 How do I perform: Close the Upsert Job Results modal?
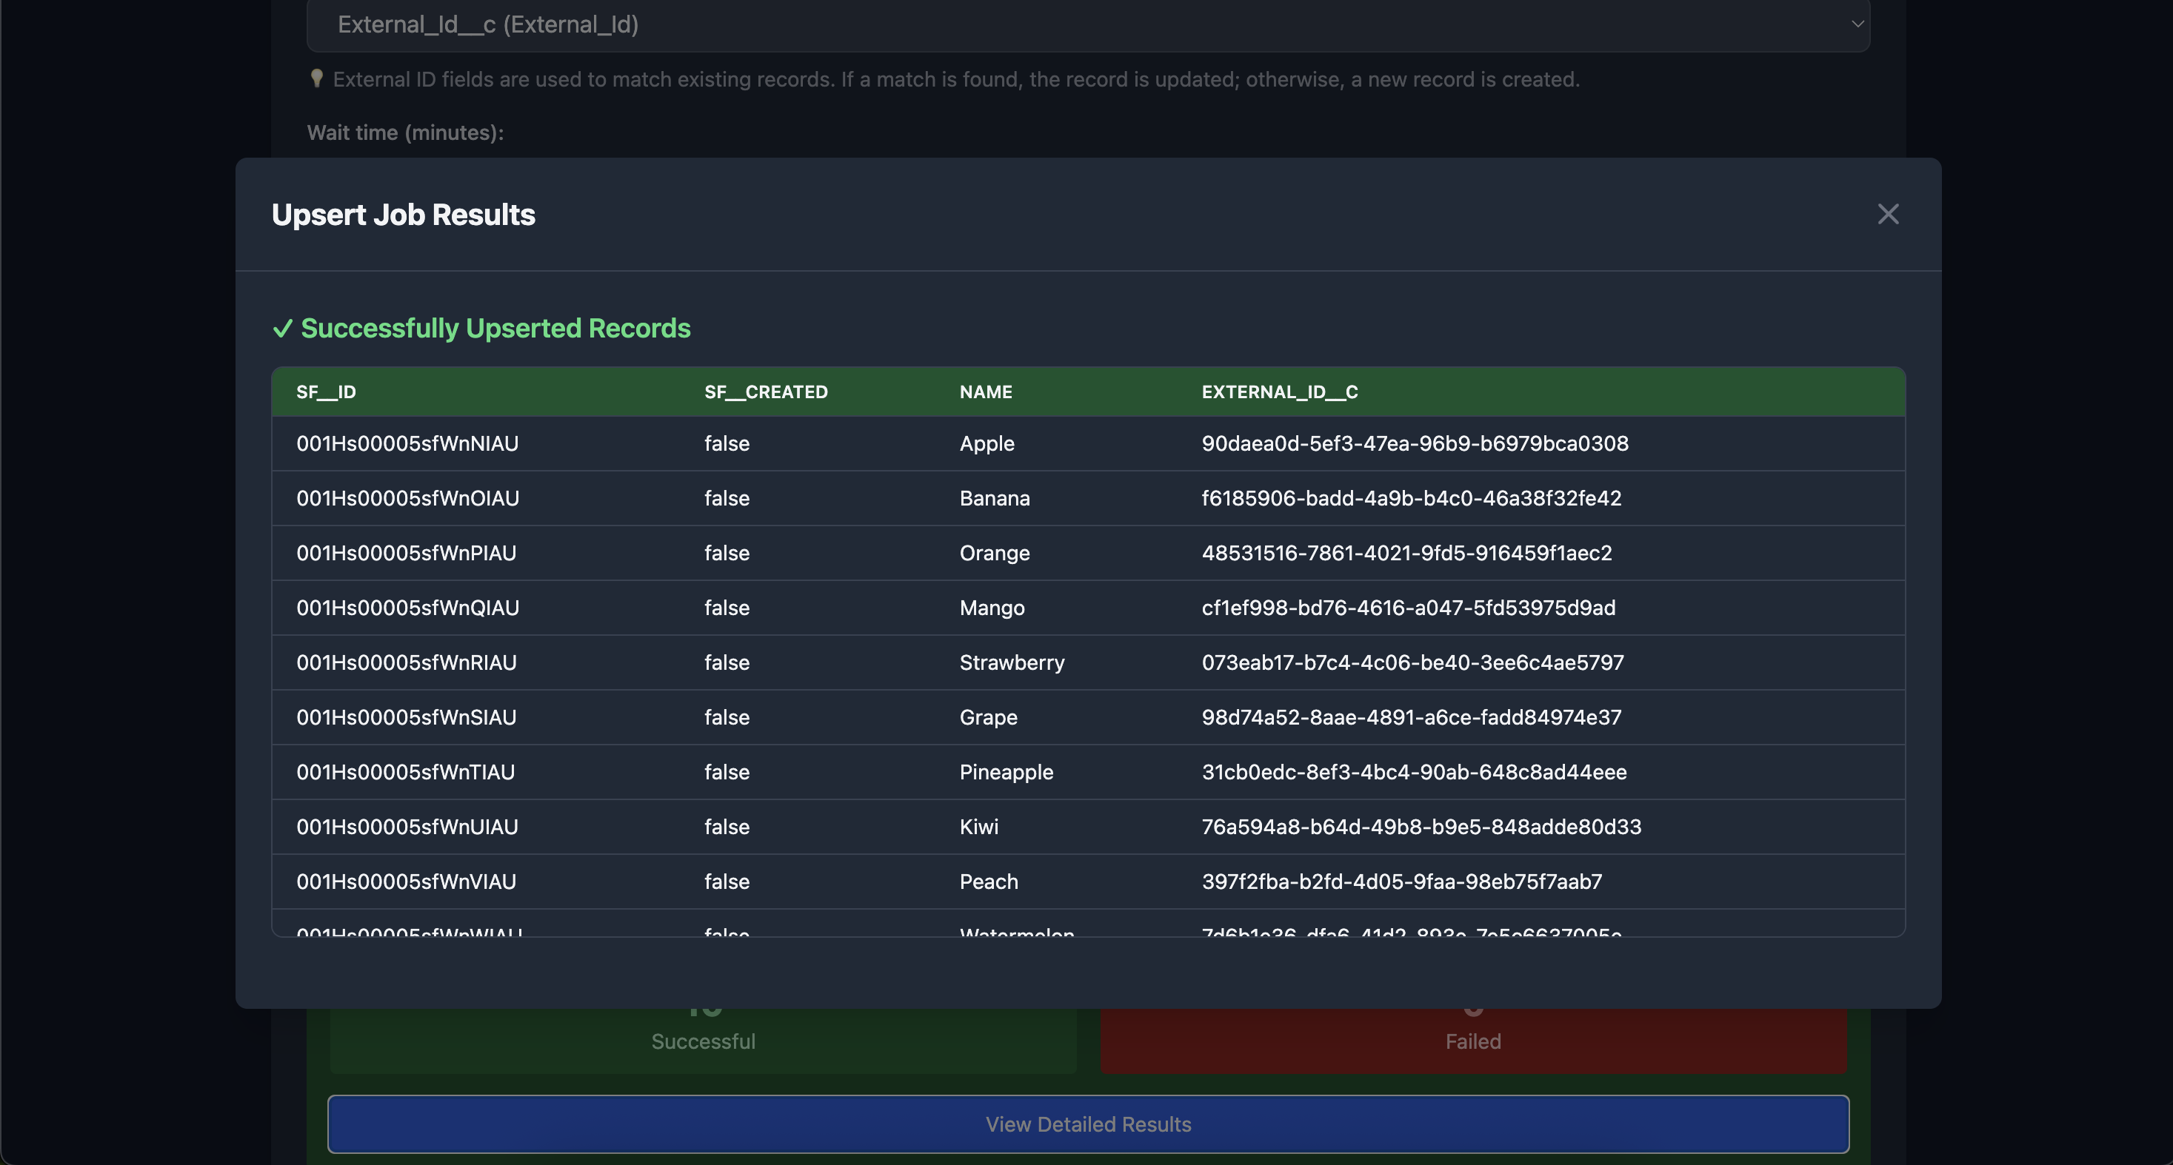pyautogui.click(x=1887, y=214)
